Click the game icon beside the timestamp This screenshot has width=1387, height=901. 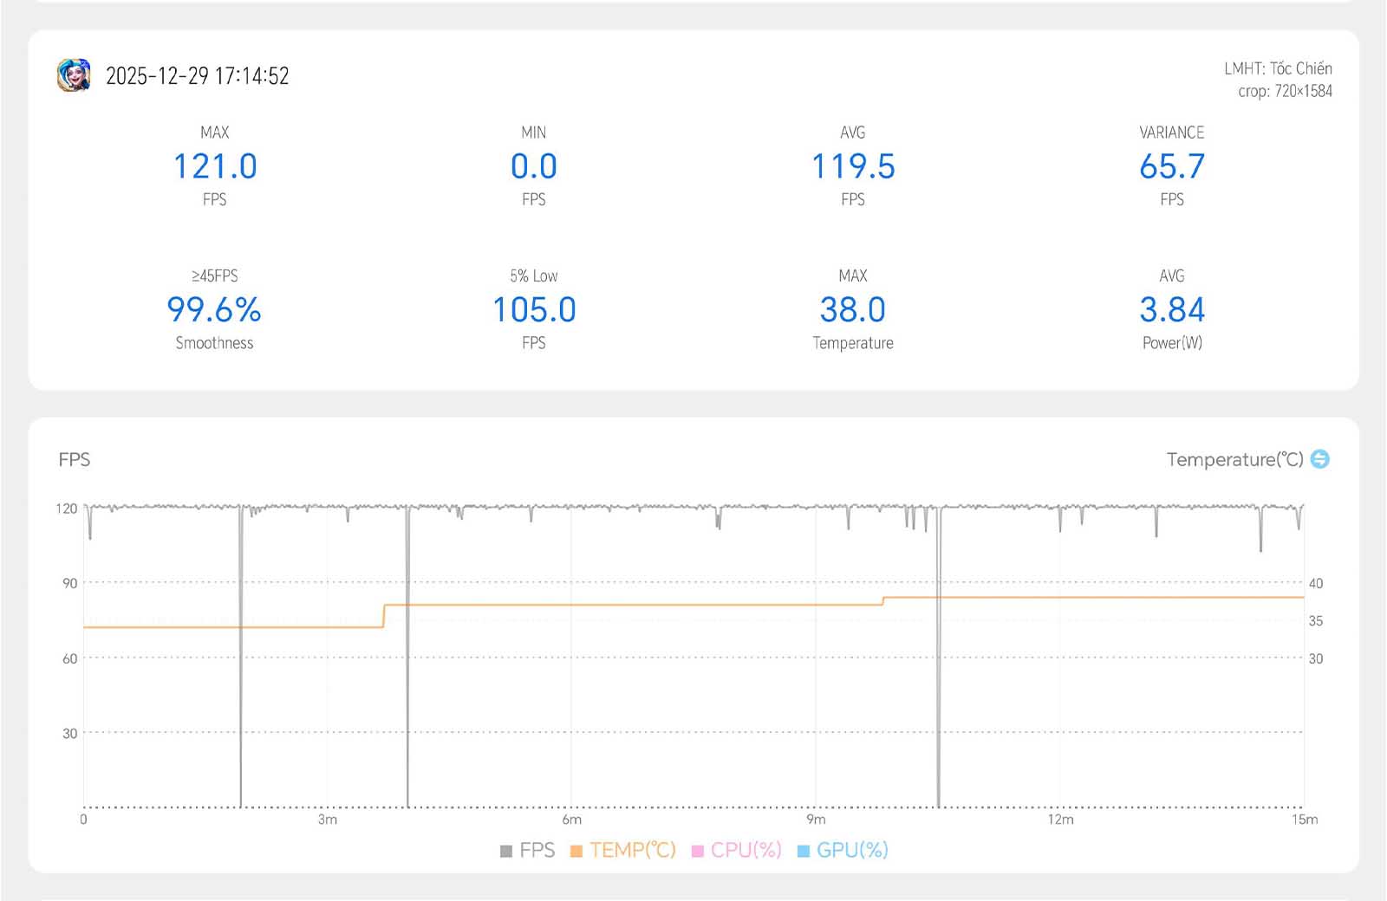coord(74,75)
